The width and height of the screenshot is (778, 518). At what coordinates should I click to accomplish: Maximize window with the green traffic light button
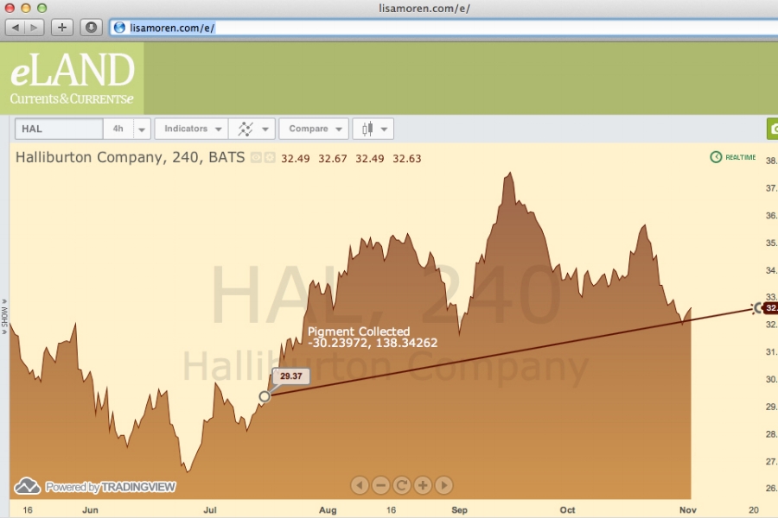(x=42, y=8)
